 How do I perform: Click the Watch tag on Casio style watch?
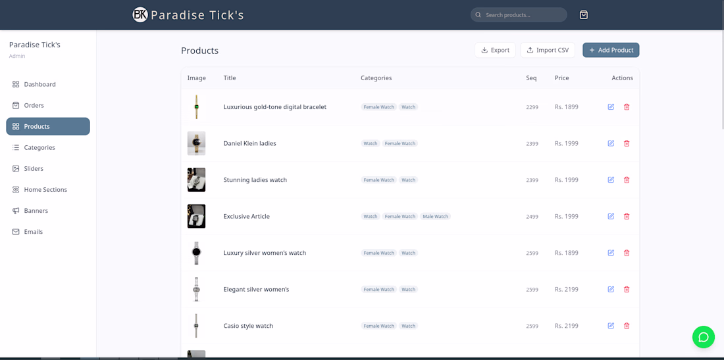click(408, 326)
